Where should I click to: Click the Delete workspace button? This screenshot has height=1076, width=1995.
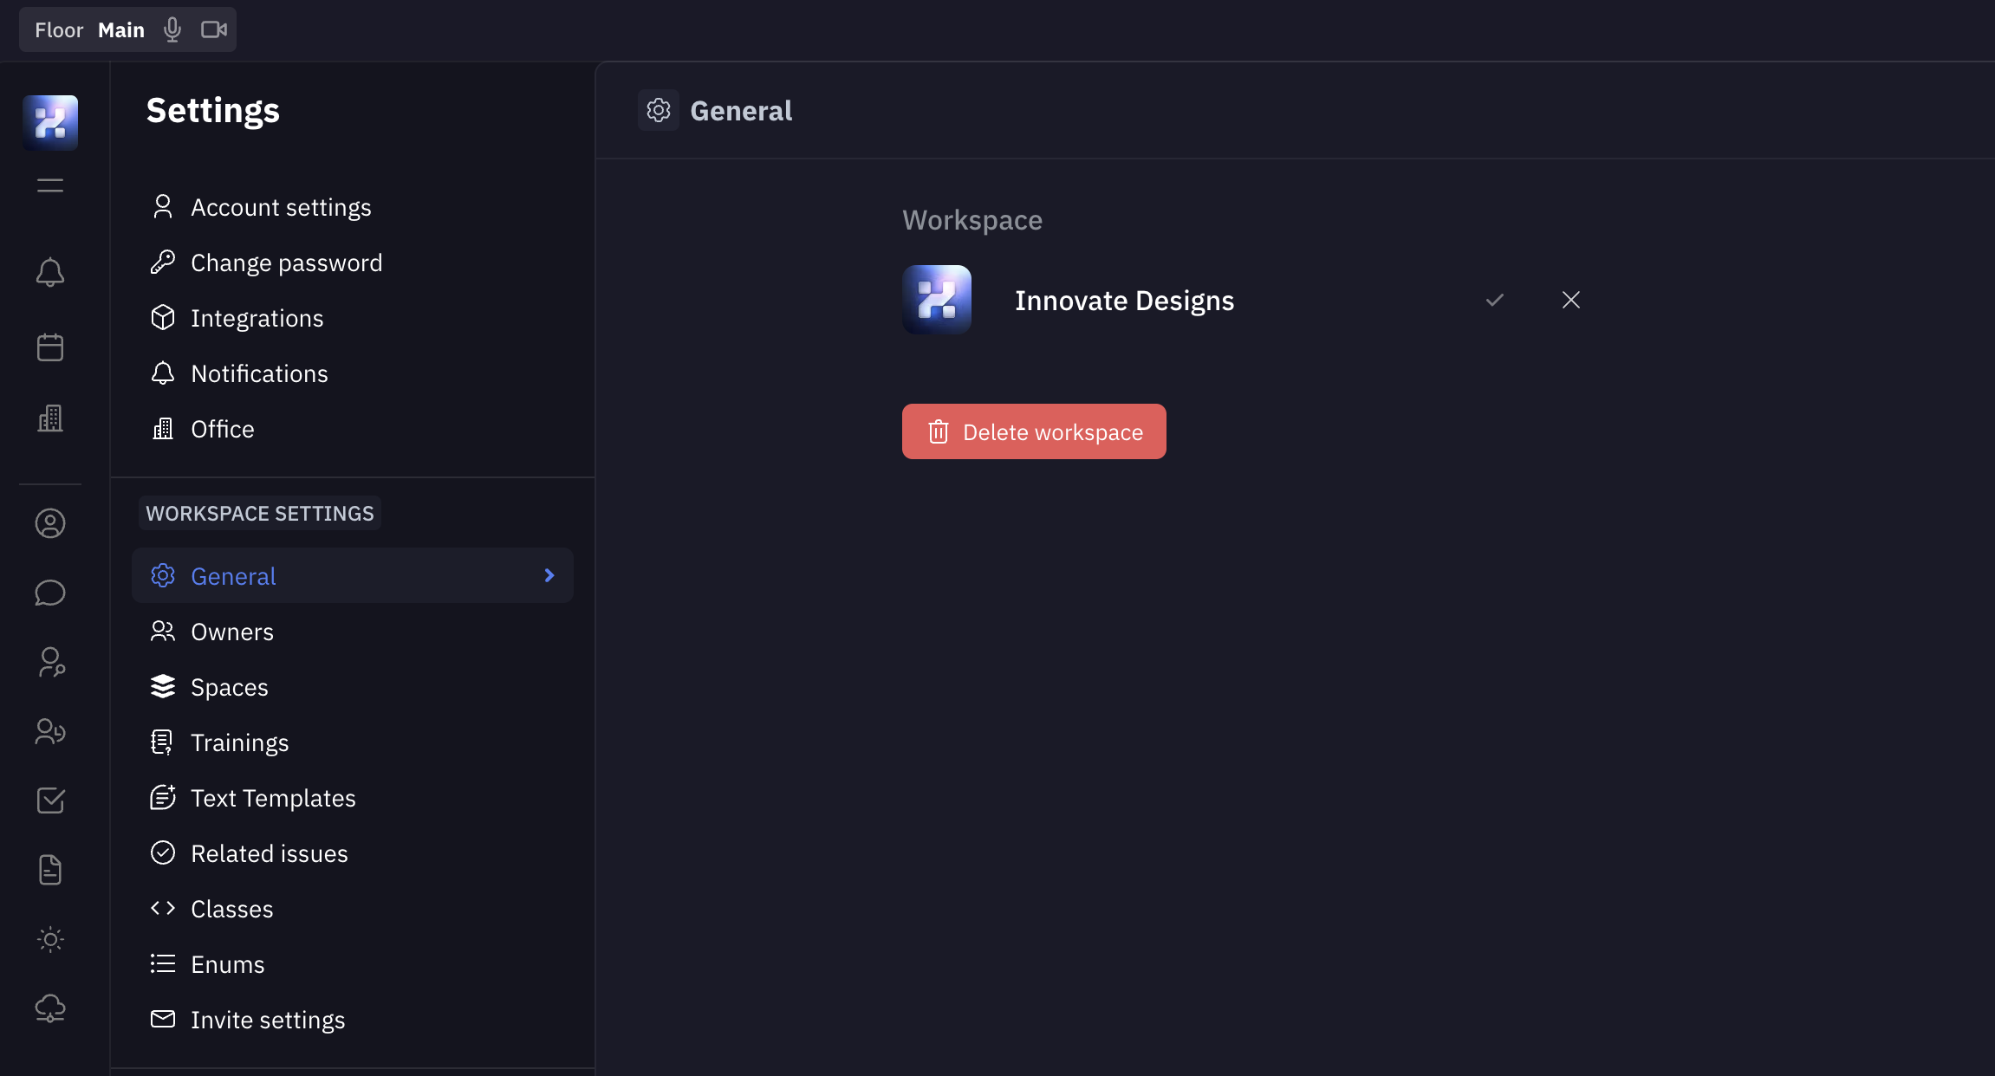[1034, 431]
